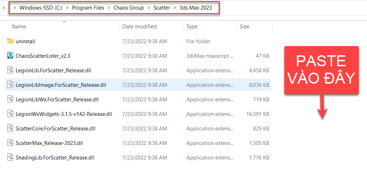Sort files by the Type column header

coord(192,27)
